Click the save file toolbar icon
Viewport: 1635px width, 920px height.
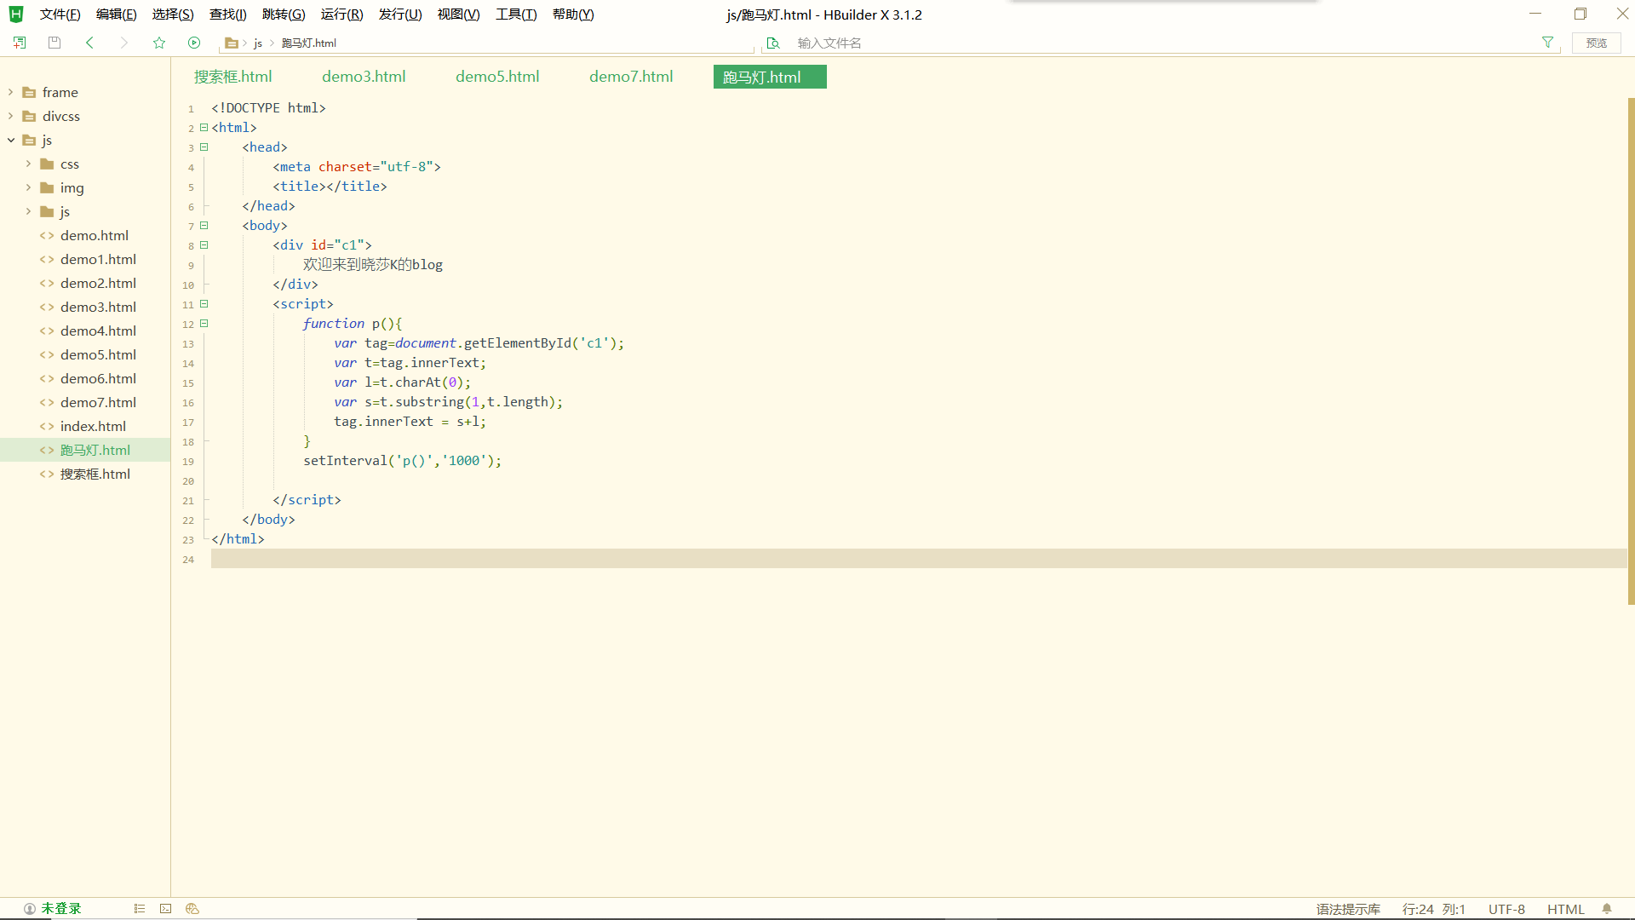coord(54,43)
